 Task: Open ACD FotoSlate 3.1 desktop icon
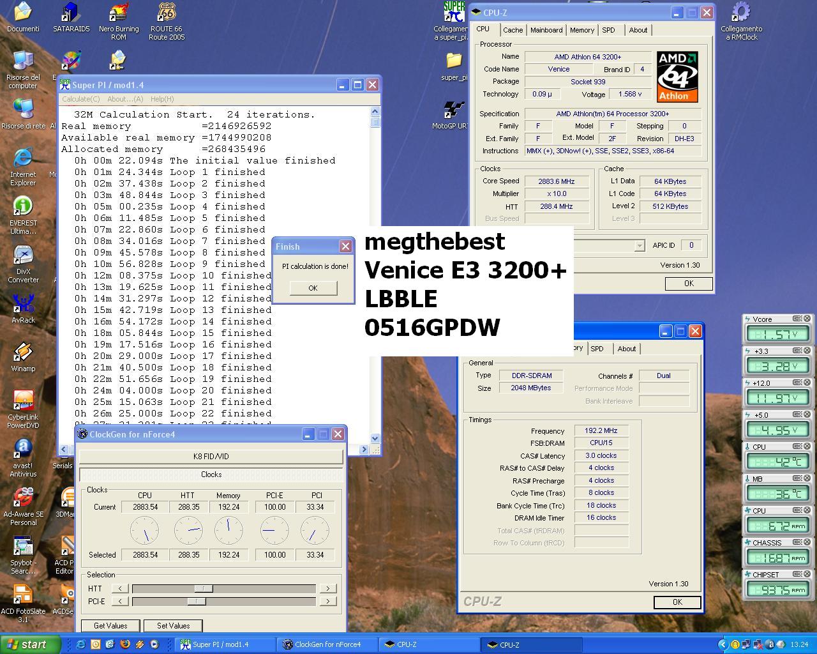23,604
